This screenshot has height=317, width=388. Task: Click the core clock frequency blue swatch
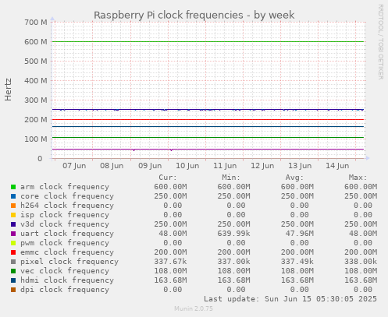[x=13, y=196]
